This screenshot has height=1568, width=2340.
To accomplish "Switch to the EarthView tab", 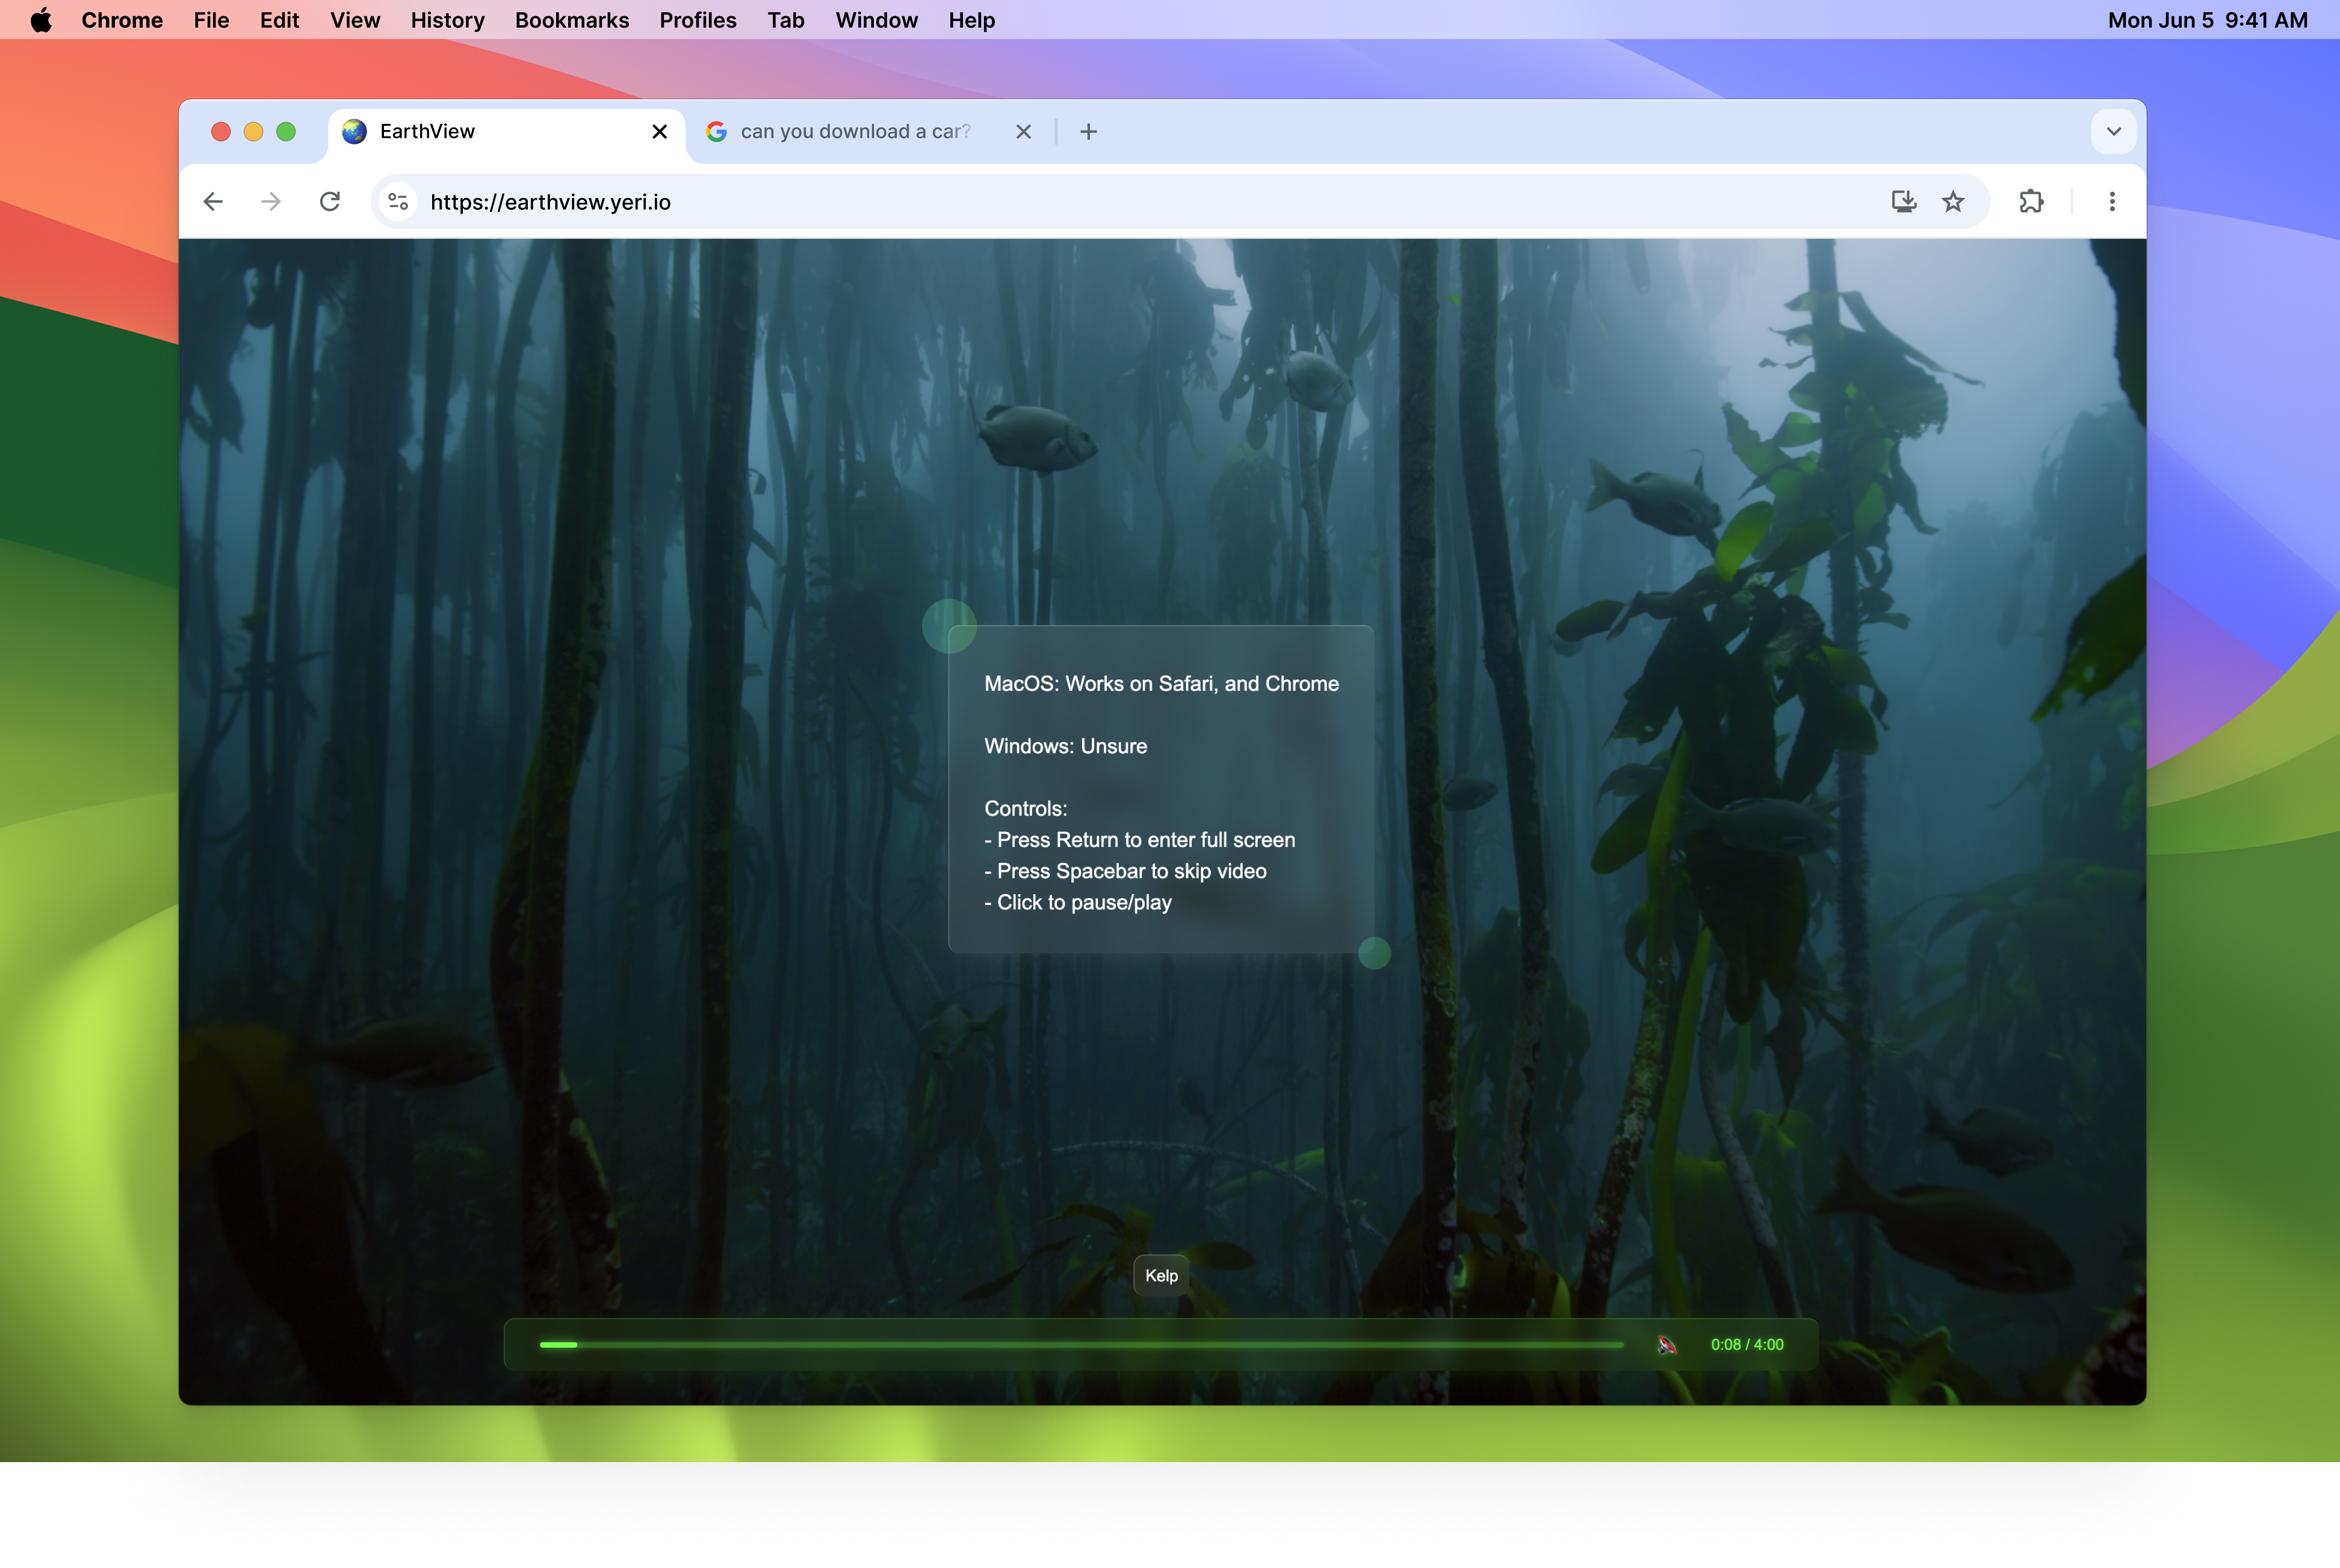I will pos(506,132).
